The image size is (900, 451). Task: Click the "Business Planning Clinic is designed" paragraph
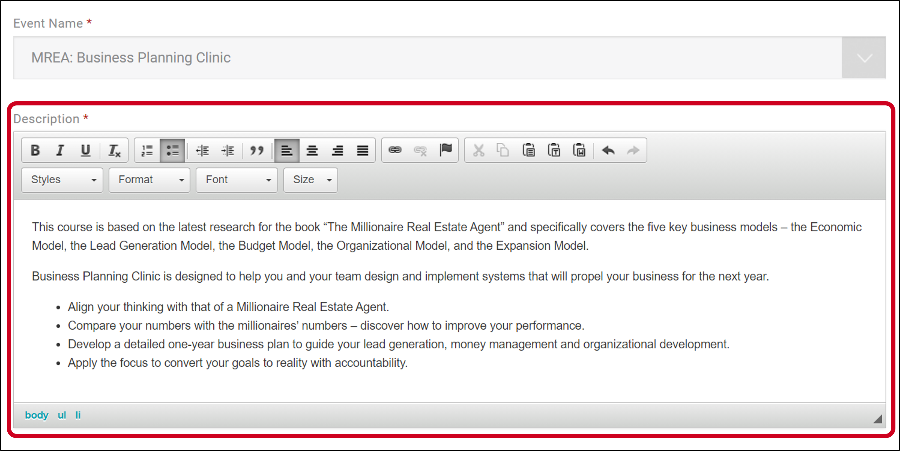coord(400,276)
